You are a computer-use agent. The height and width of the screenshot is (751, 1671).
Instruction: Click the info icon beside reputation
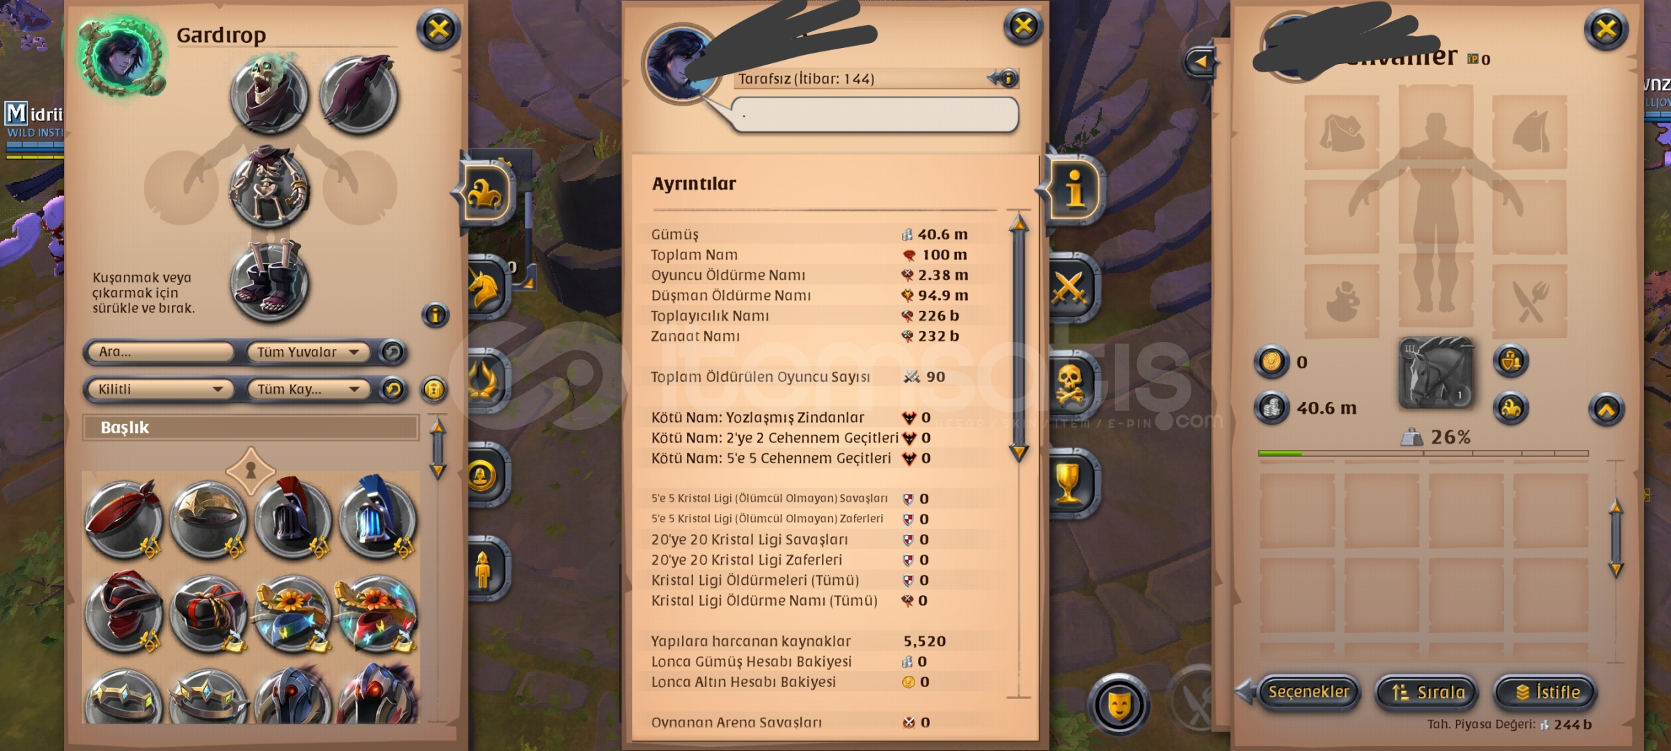tap(1006, 78)
